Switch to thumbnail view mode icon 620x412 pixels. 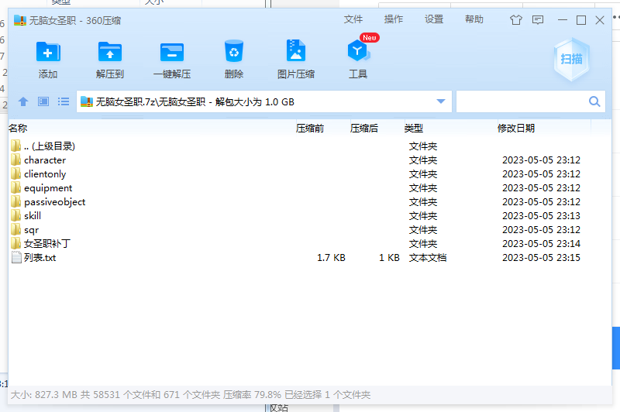43,101
